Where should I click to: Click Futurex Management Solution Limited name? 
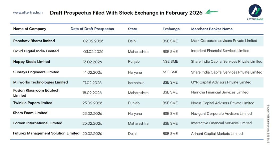coord(46,133)
